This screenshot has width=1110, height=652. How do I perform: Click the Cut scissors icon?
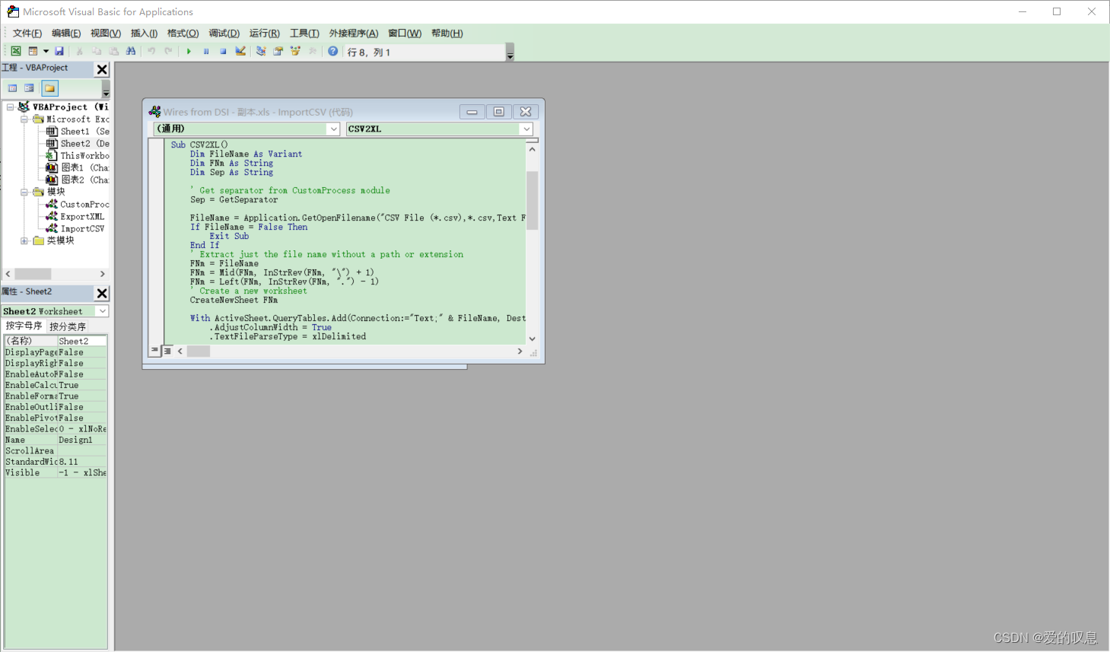coord(79,51)
